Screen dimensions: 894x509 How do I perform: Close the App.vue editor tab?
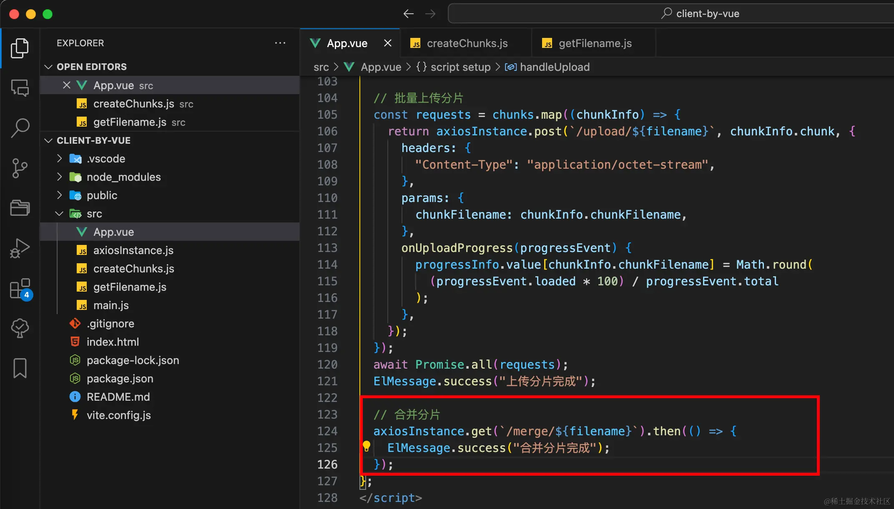pyautogui.click(x=387, y=43)
